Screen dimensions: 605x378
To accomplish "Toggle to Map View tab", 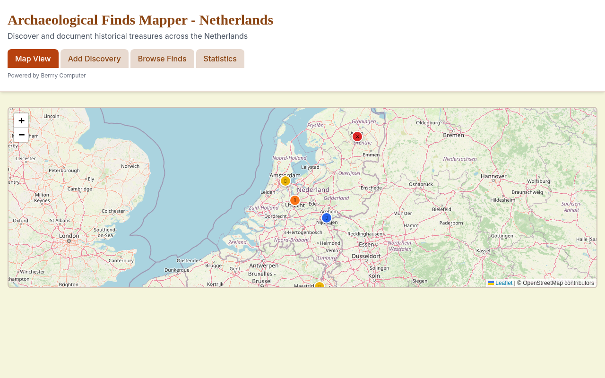I will click(33, 59).
